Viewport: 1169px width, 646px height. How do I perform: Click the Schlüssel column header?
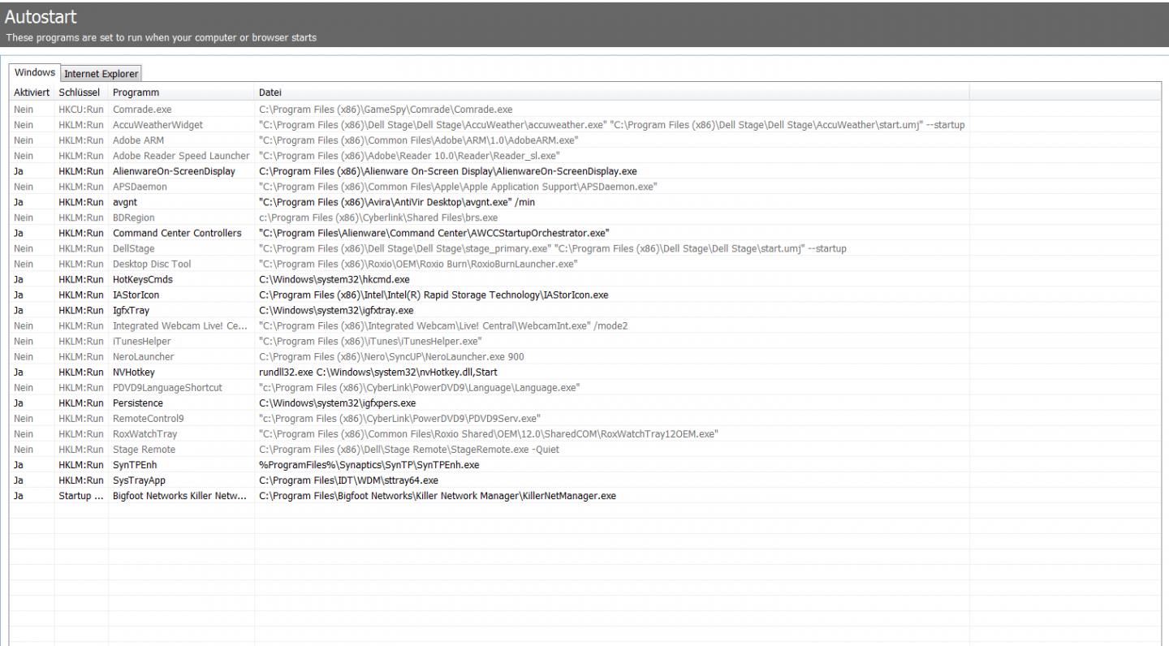79,93
